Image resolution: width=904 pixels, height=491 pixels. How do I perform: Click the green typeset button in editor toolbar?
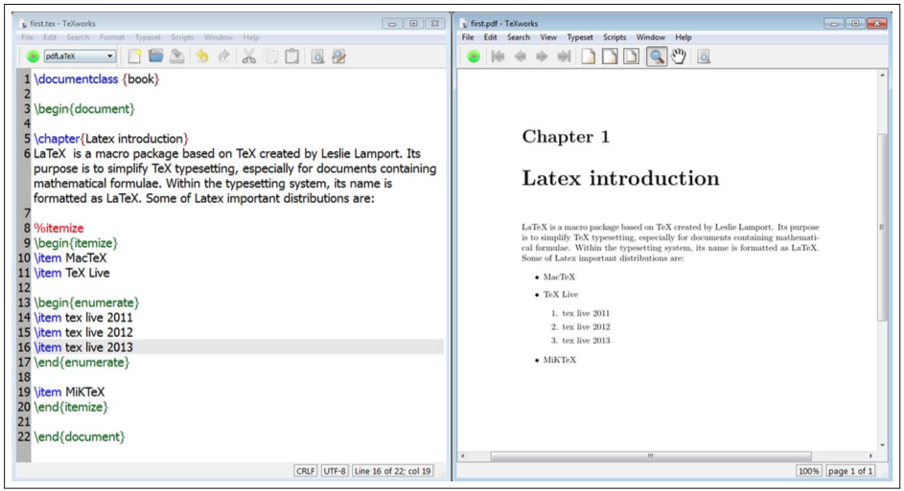(33, 56)
